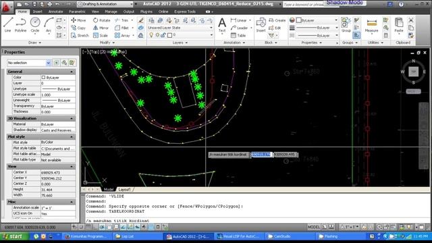Click Create block
This screenshot has width=432, height=243.
pyautogui.click(x=277, y=20)
